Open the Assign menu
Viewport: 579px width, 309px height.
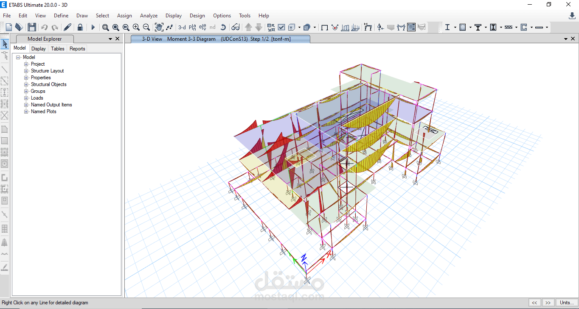[124, 16]
